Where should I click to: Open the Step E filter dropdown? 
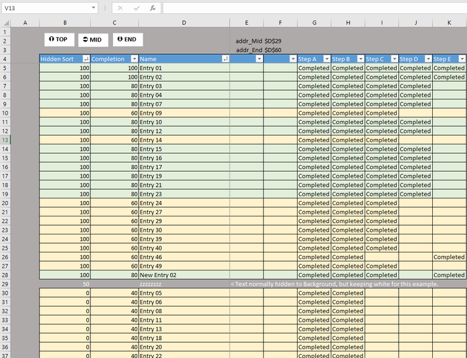[462, 59]
